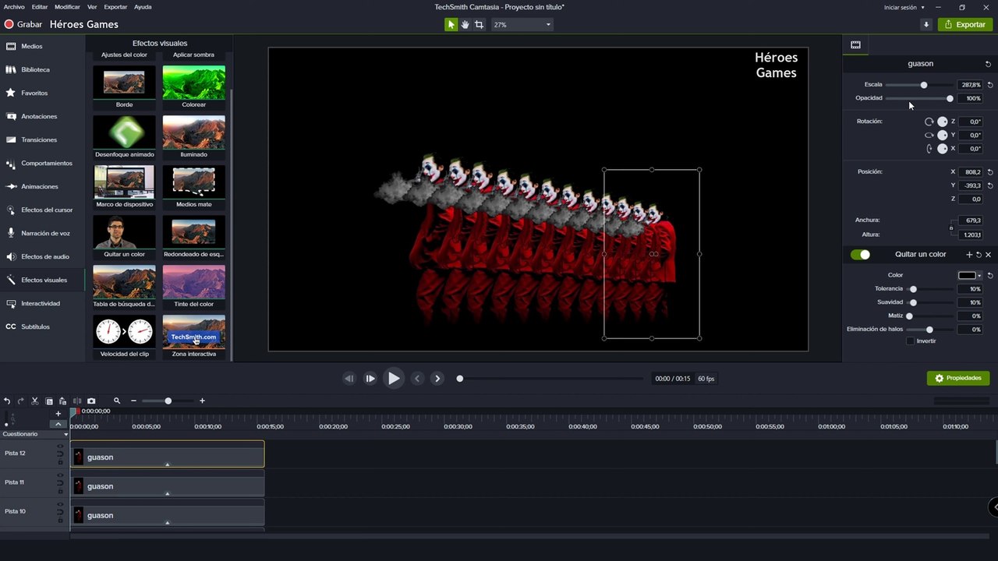Screen dimensions: 998x561
Task: Click the Grabar record button
Action: pos(23,24)
